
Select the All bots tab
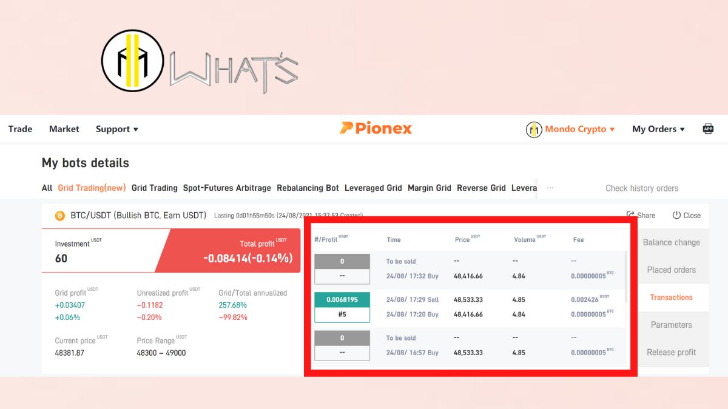click(x=47, y=188)
